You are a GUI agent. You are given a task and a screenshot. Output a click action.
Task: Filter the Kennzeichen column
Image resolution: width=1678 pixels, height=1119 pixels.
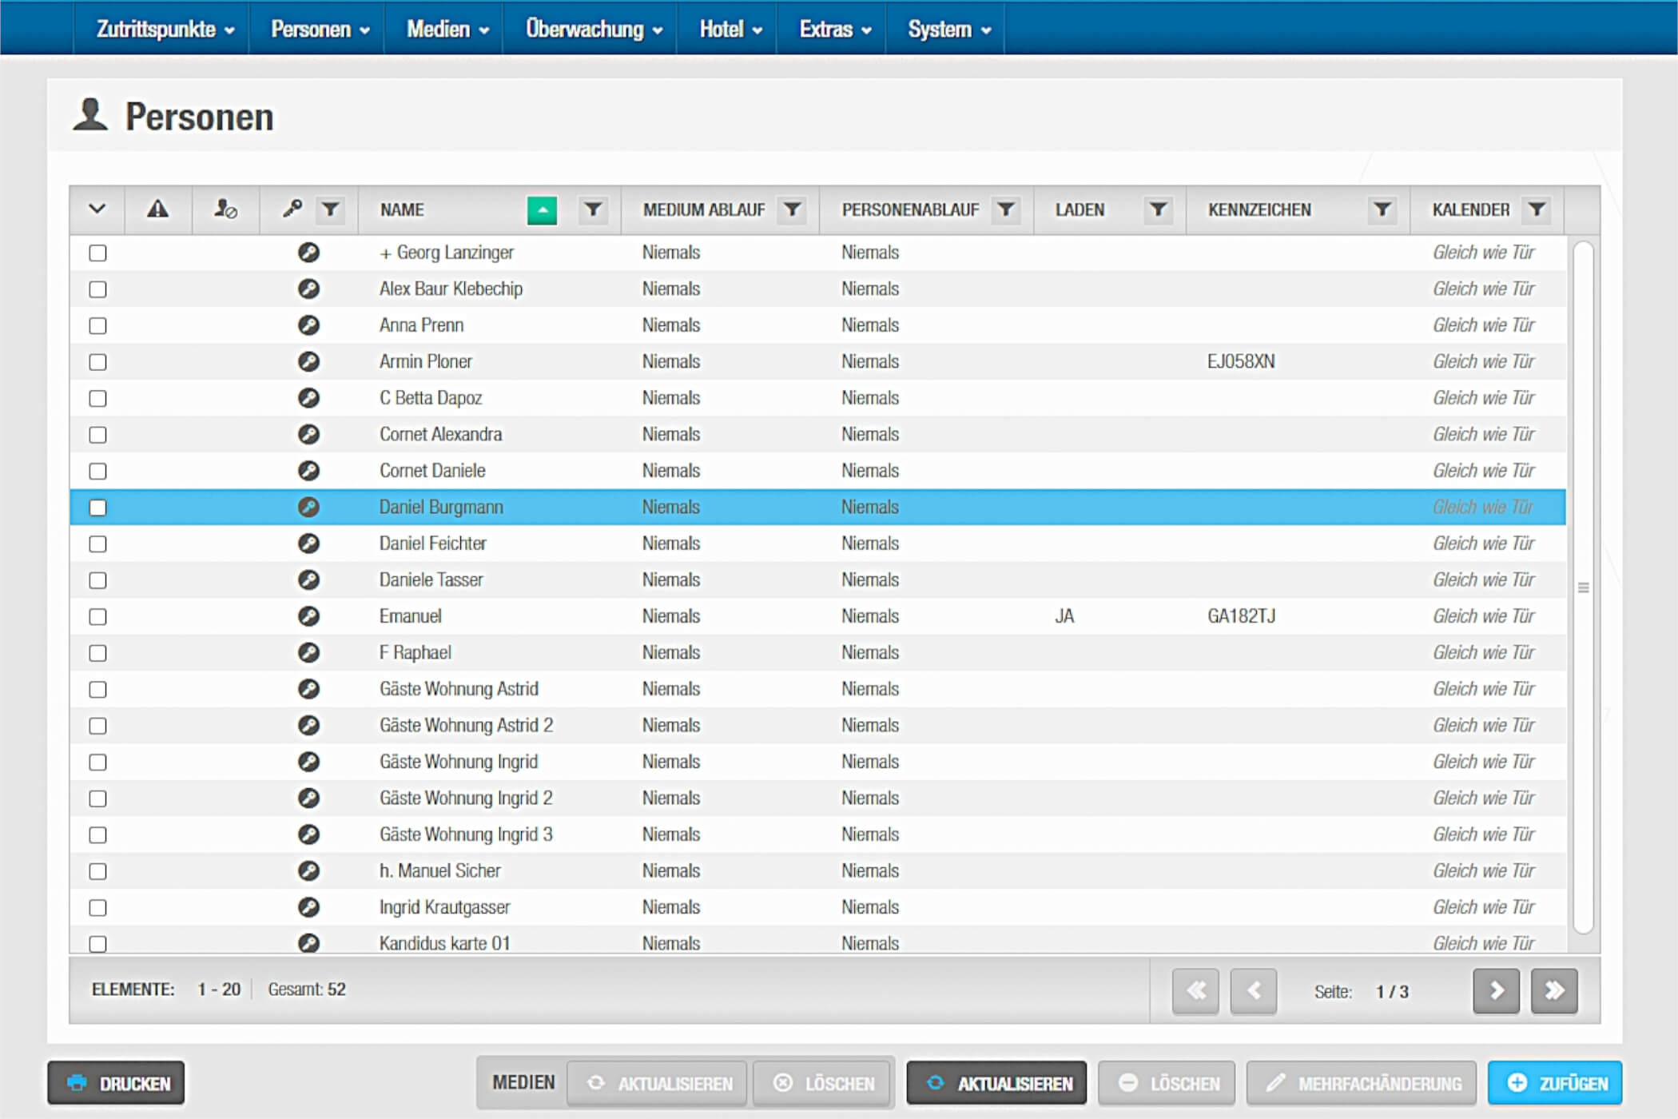[x=1382, y=210]
